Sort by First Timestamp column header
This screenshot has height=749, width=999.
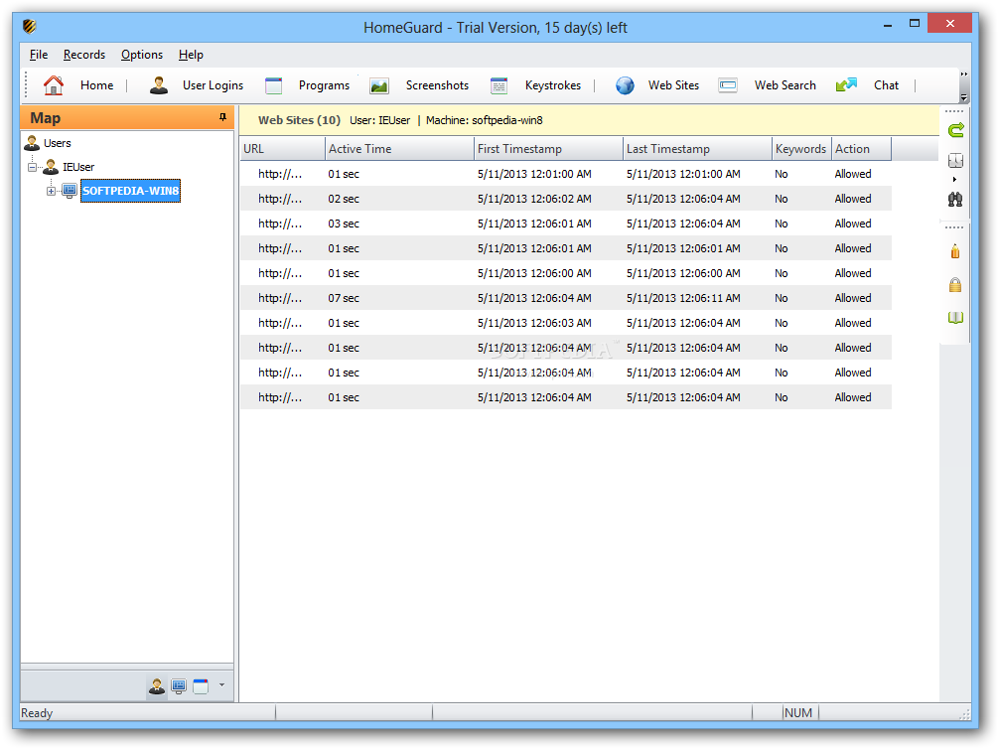tap(548, 149)
